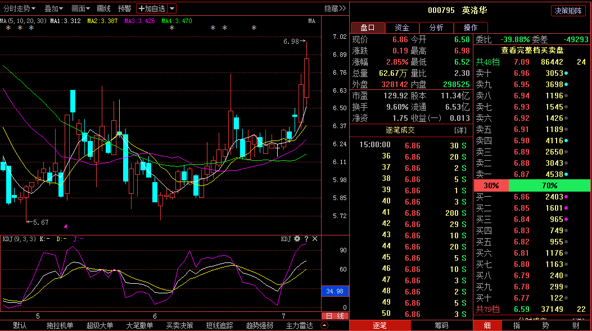
Task: Open the 分时走势 dropdown menu
Action: [20, 8]
